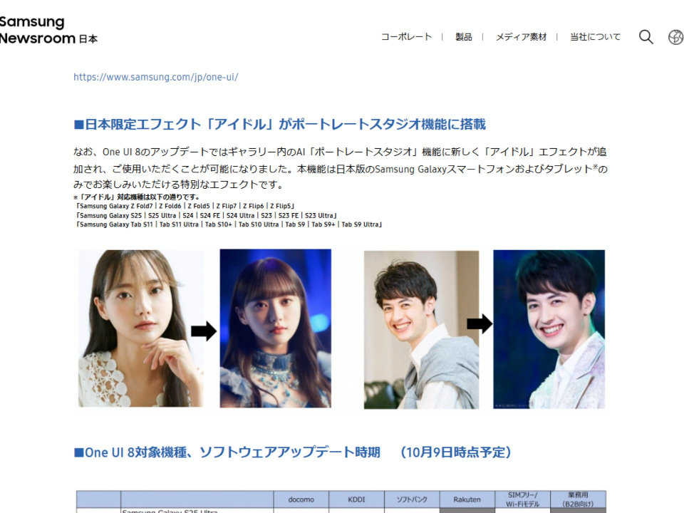Click the Galaxy S25 supported devices line
This screenshot has width=684, height=513.
click(x=206, y=215)
